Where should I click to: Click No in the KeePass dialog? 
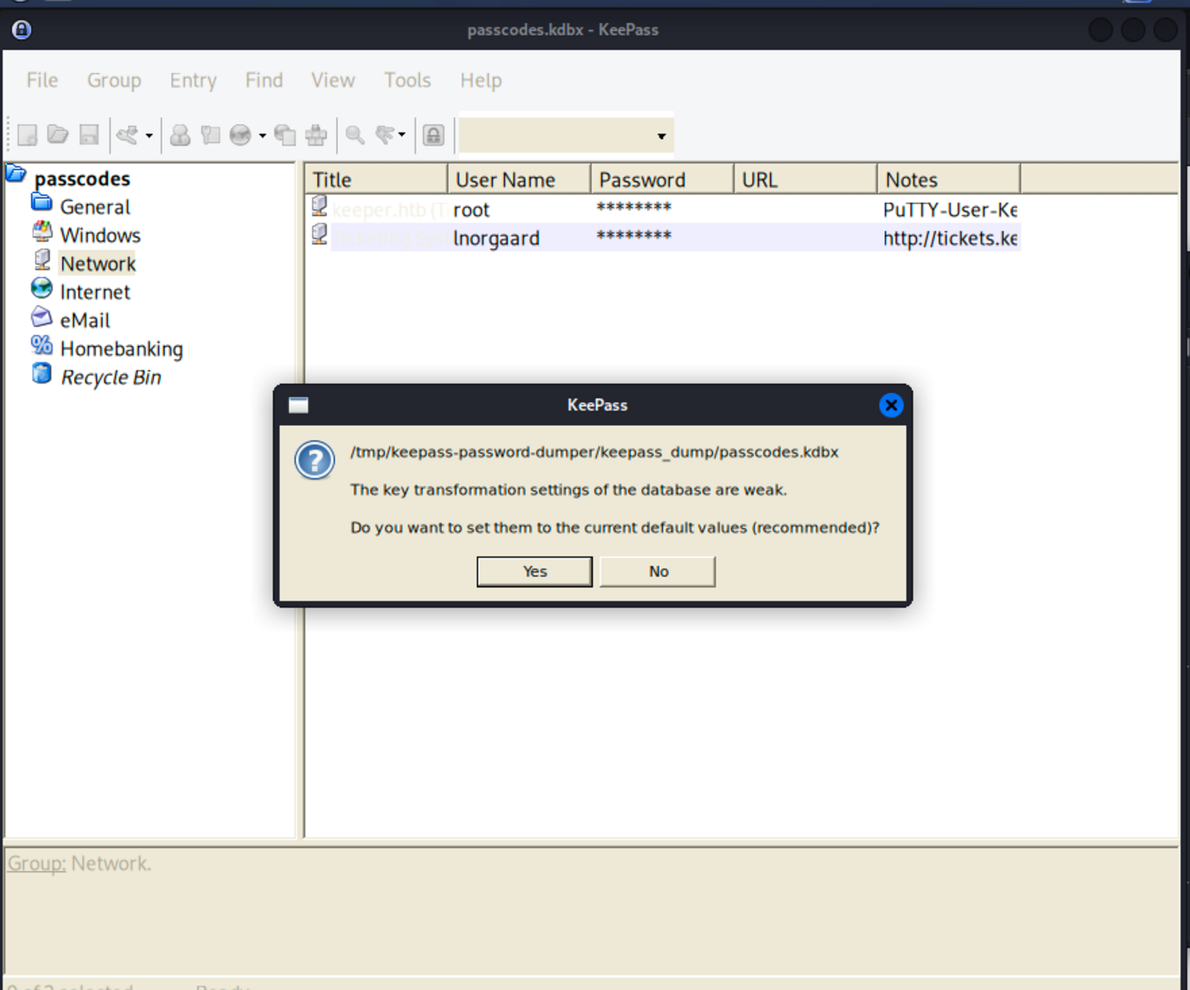[658, 572]
